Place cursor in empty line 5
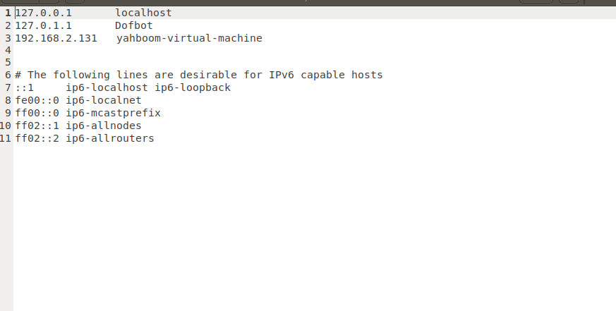Viewport: 616px width, 311px height. (314, 63)
